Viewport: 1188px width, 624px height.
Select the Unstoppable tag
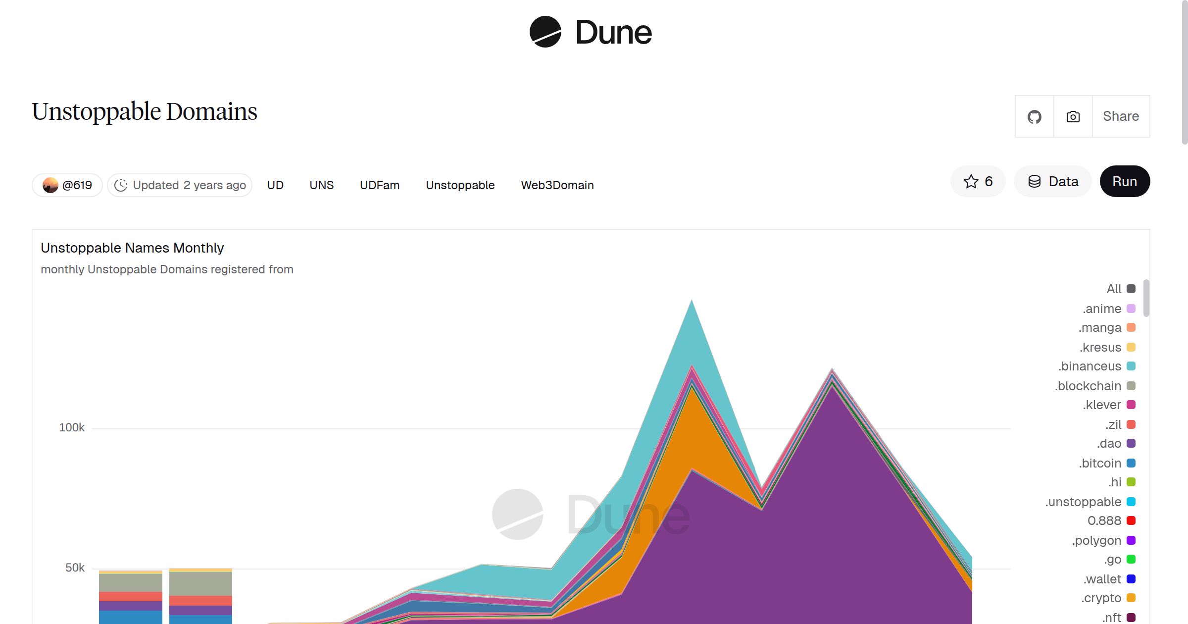(x=459, y=185)
